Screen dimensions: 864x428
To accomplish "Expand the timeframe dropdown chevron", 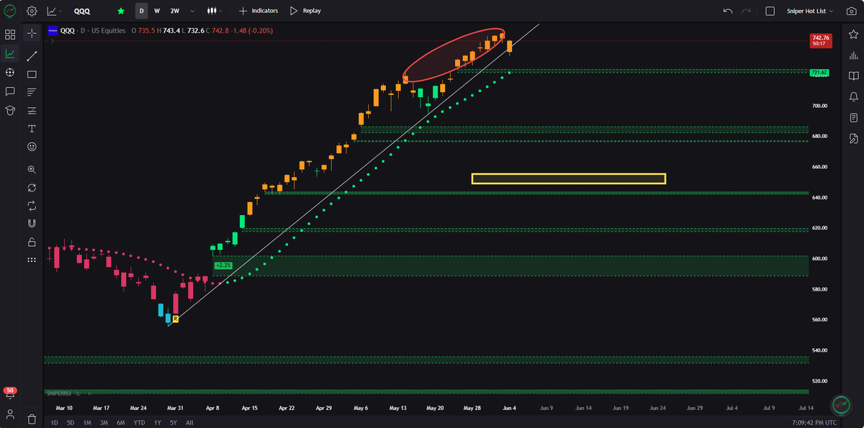I will pyautogui.click(x=192, y=11).
